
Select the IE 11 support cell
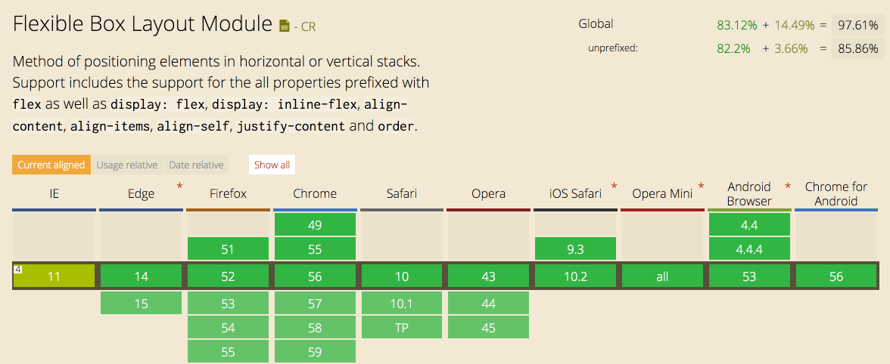coord(54,276)
